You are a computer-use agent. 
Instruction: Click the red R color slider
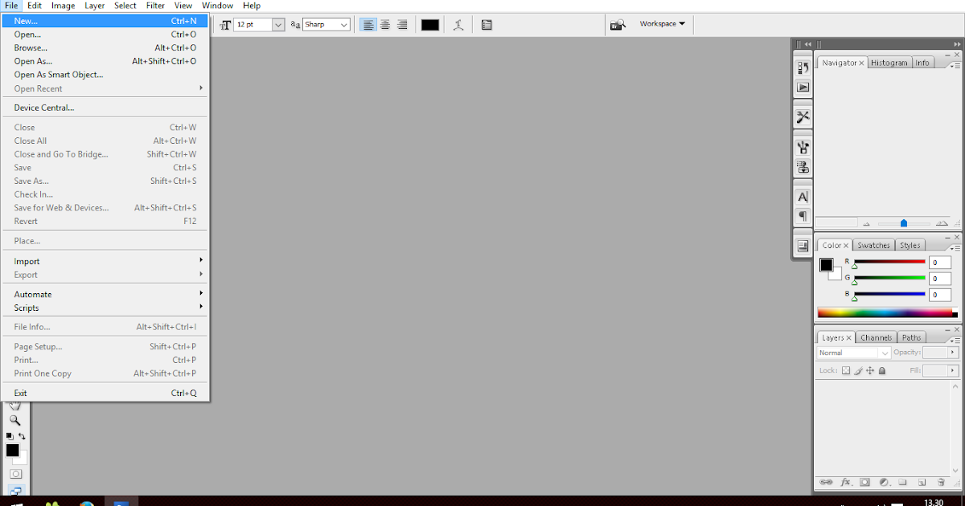coord(889,262)
